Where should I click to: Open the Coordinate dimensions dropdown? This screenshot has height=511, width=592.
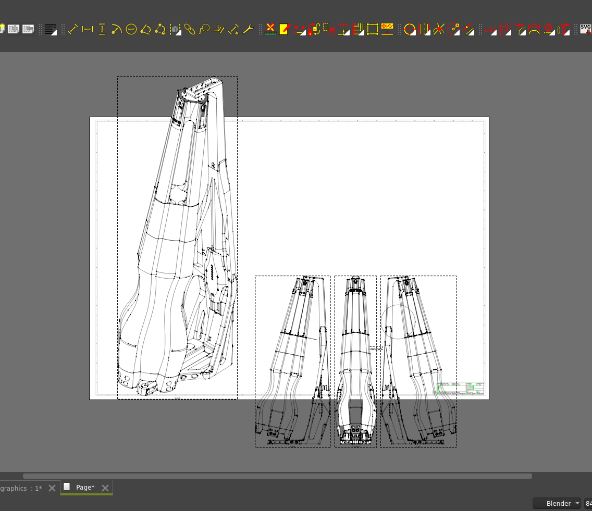point(505,29)
